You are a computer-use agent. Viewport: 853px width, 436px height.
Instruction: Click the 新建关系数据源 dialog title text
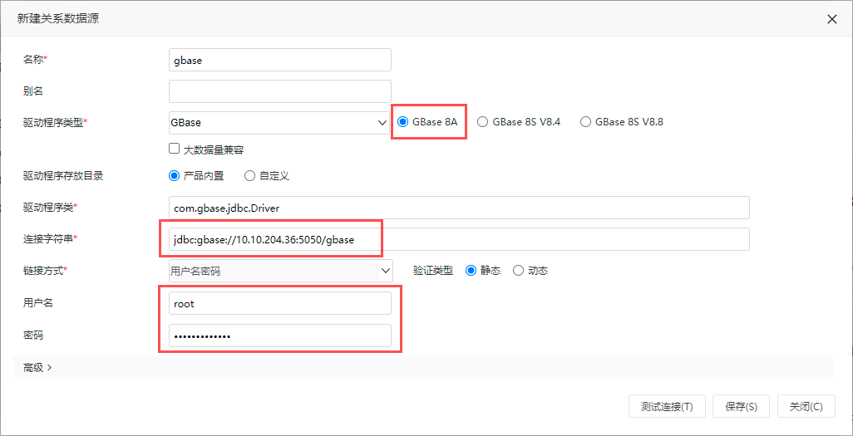58,19
